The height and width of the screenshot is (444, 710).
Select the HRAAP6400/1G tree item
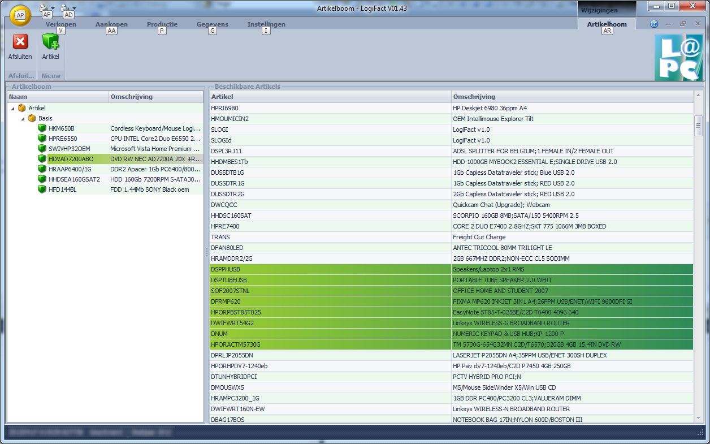click(70, 169)
